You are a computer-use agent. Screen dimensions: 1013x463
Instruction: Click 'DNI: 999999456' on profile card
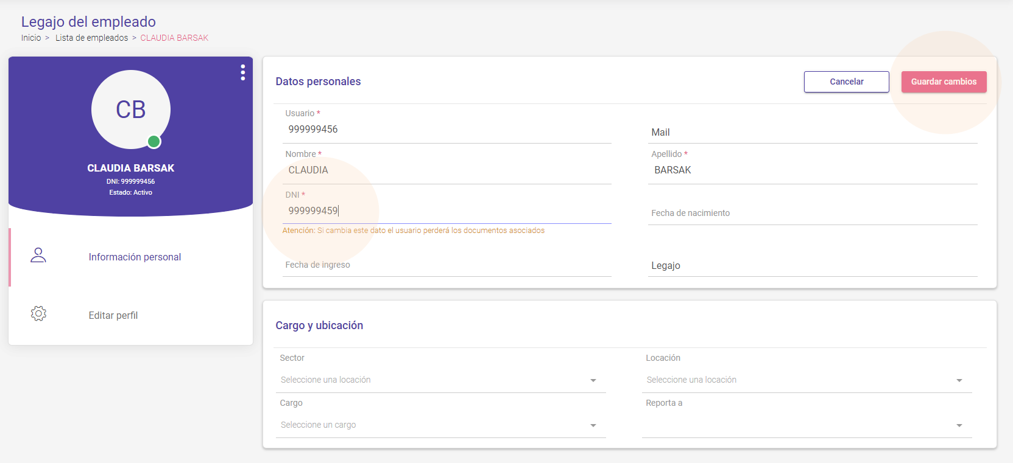click(131, 181)
